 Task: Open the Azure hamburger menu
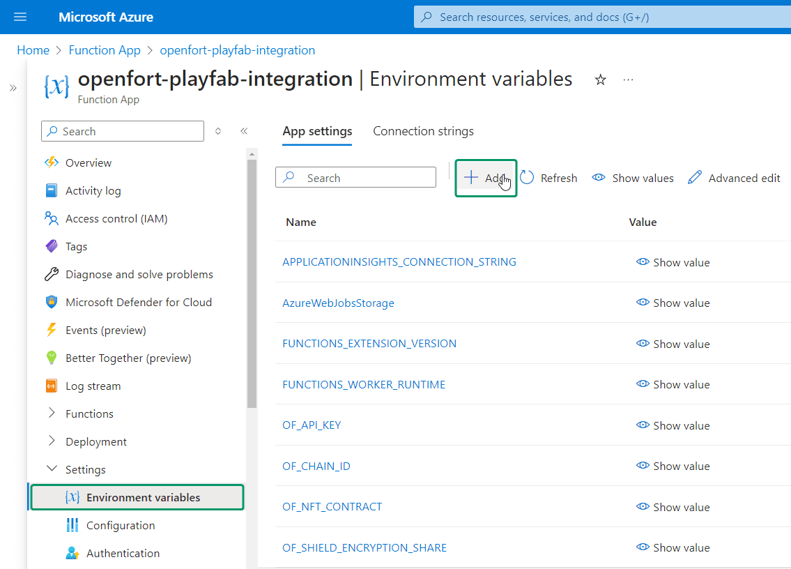[20, 16]
